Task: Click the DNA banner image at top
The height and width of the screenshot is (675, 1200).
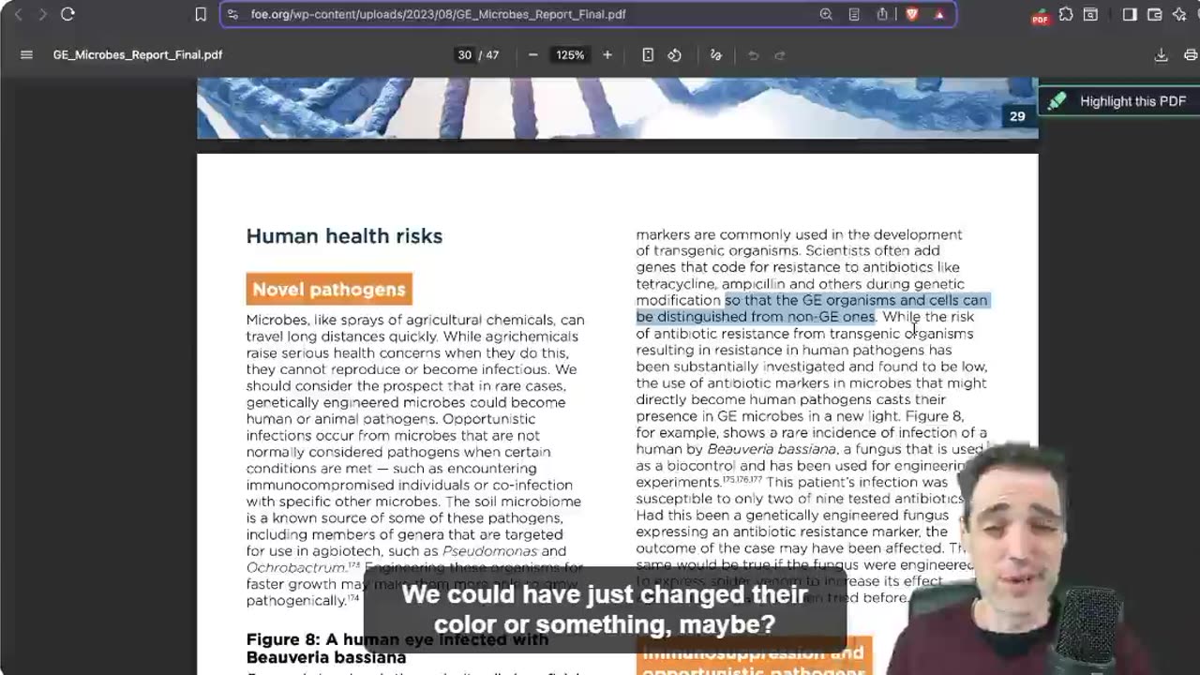Action: click(617, 108)
